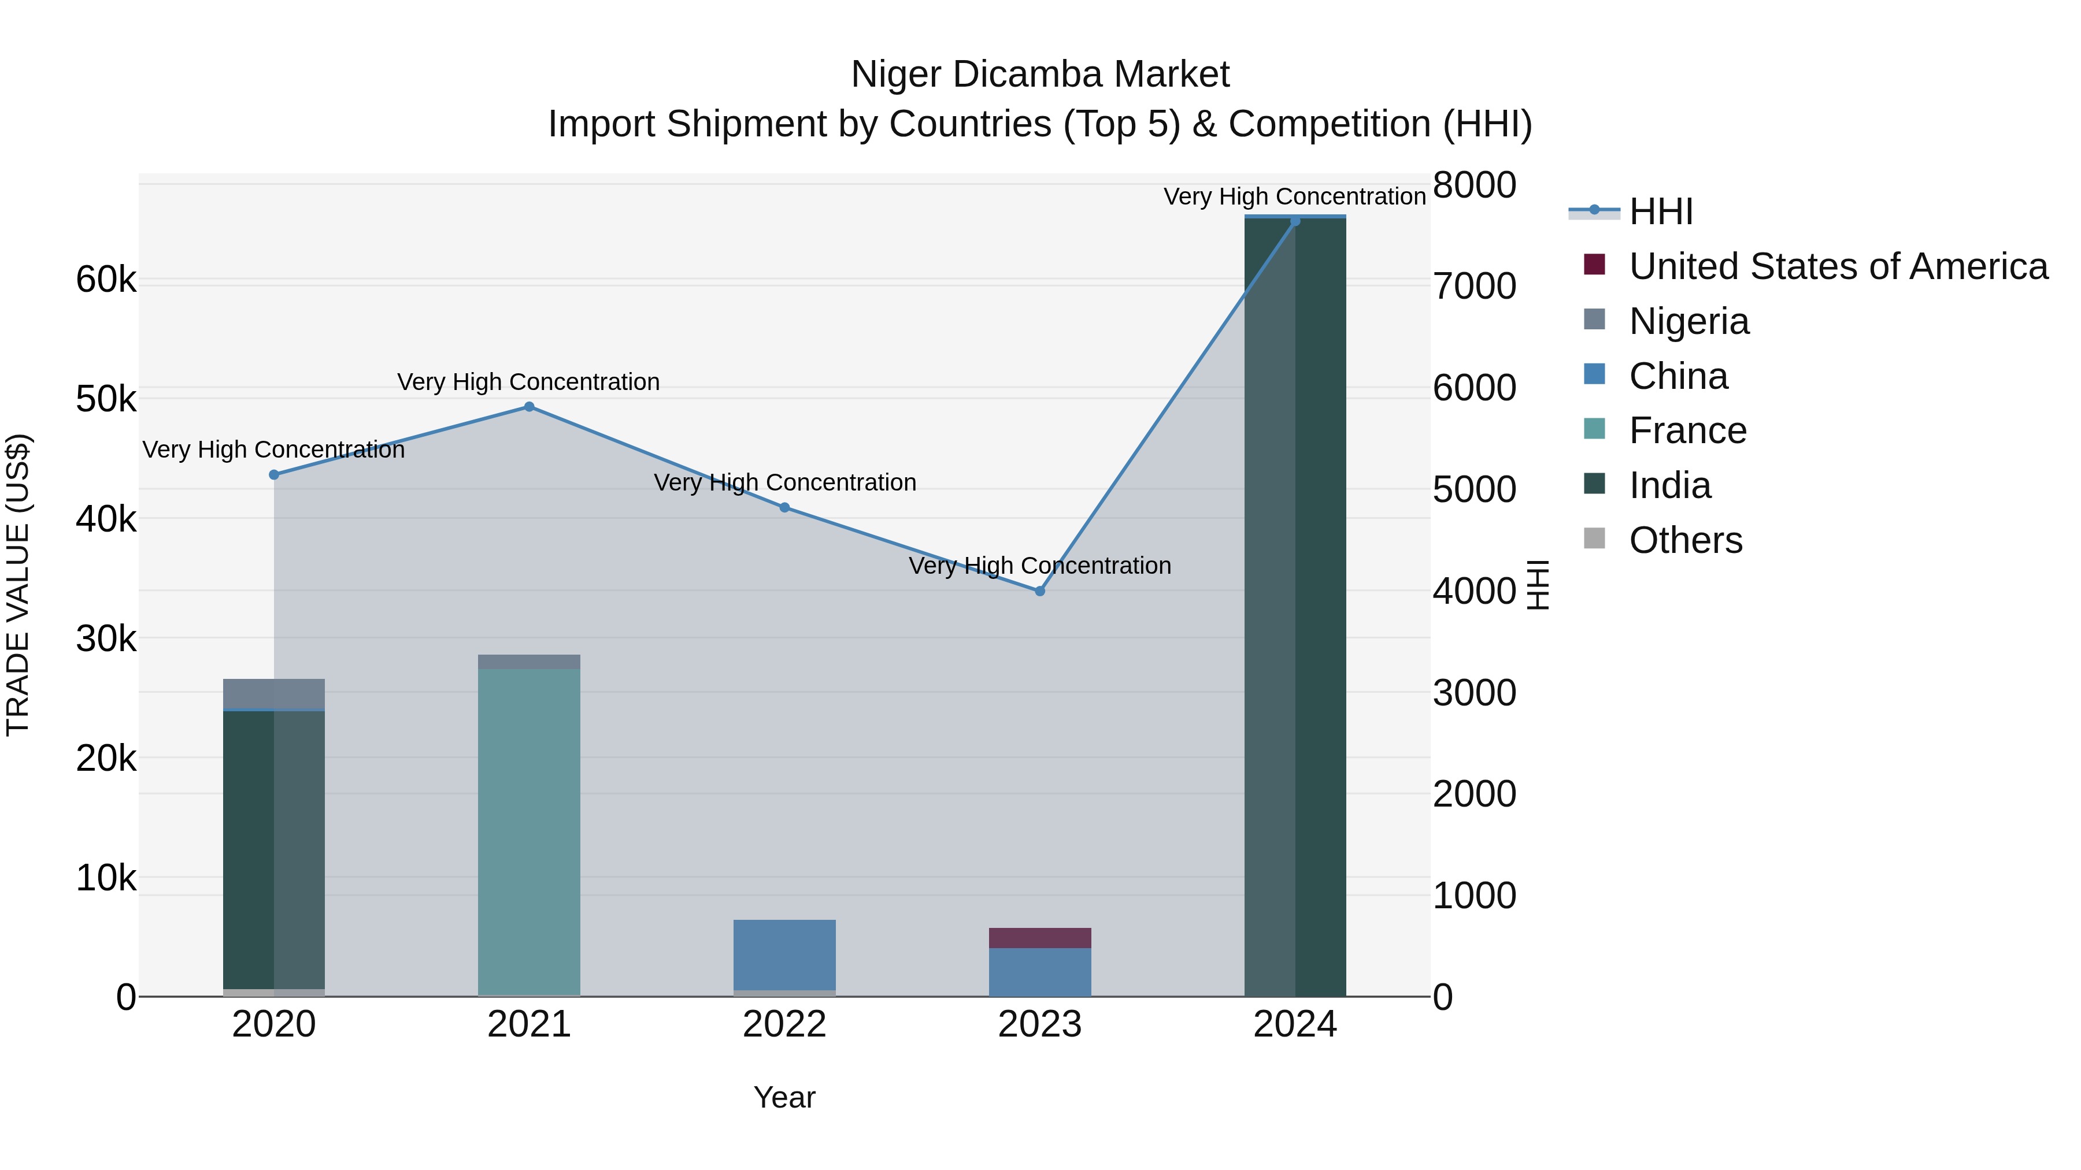The image size is (2081, 1170).
Task: Click the 2021 Very High Concentration annotation
Action: [528, 382]
